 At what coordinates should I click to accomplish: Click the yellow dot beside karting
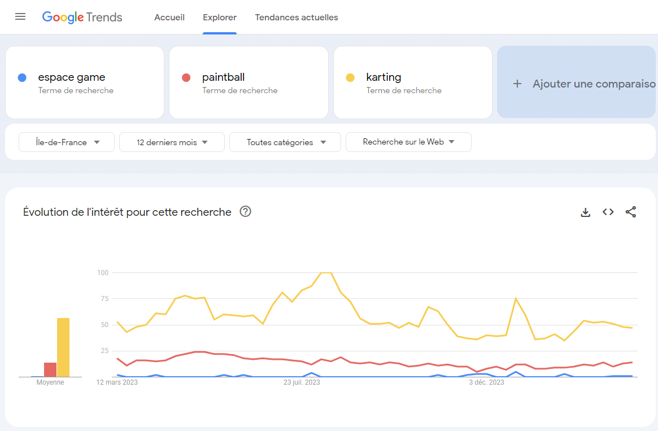pos(350,77)
